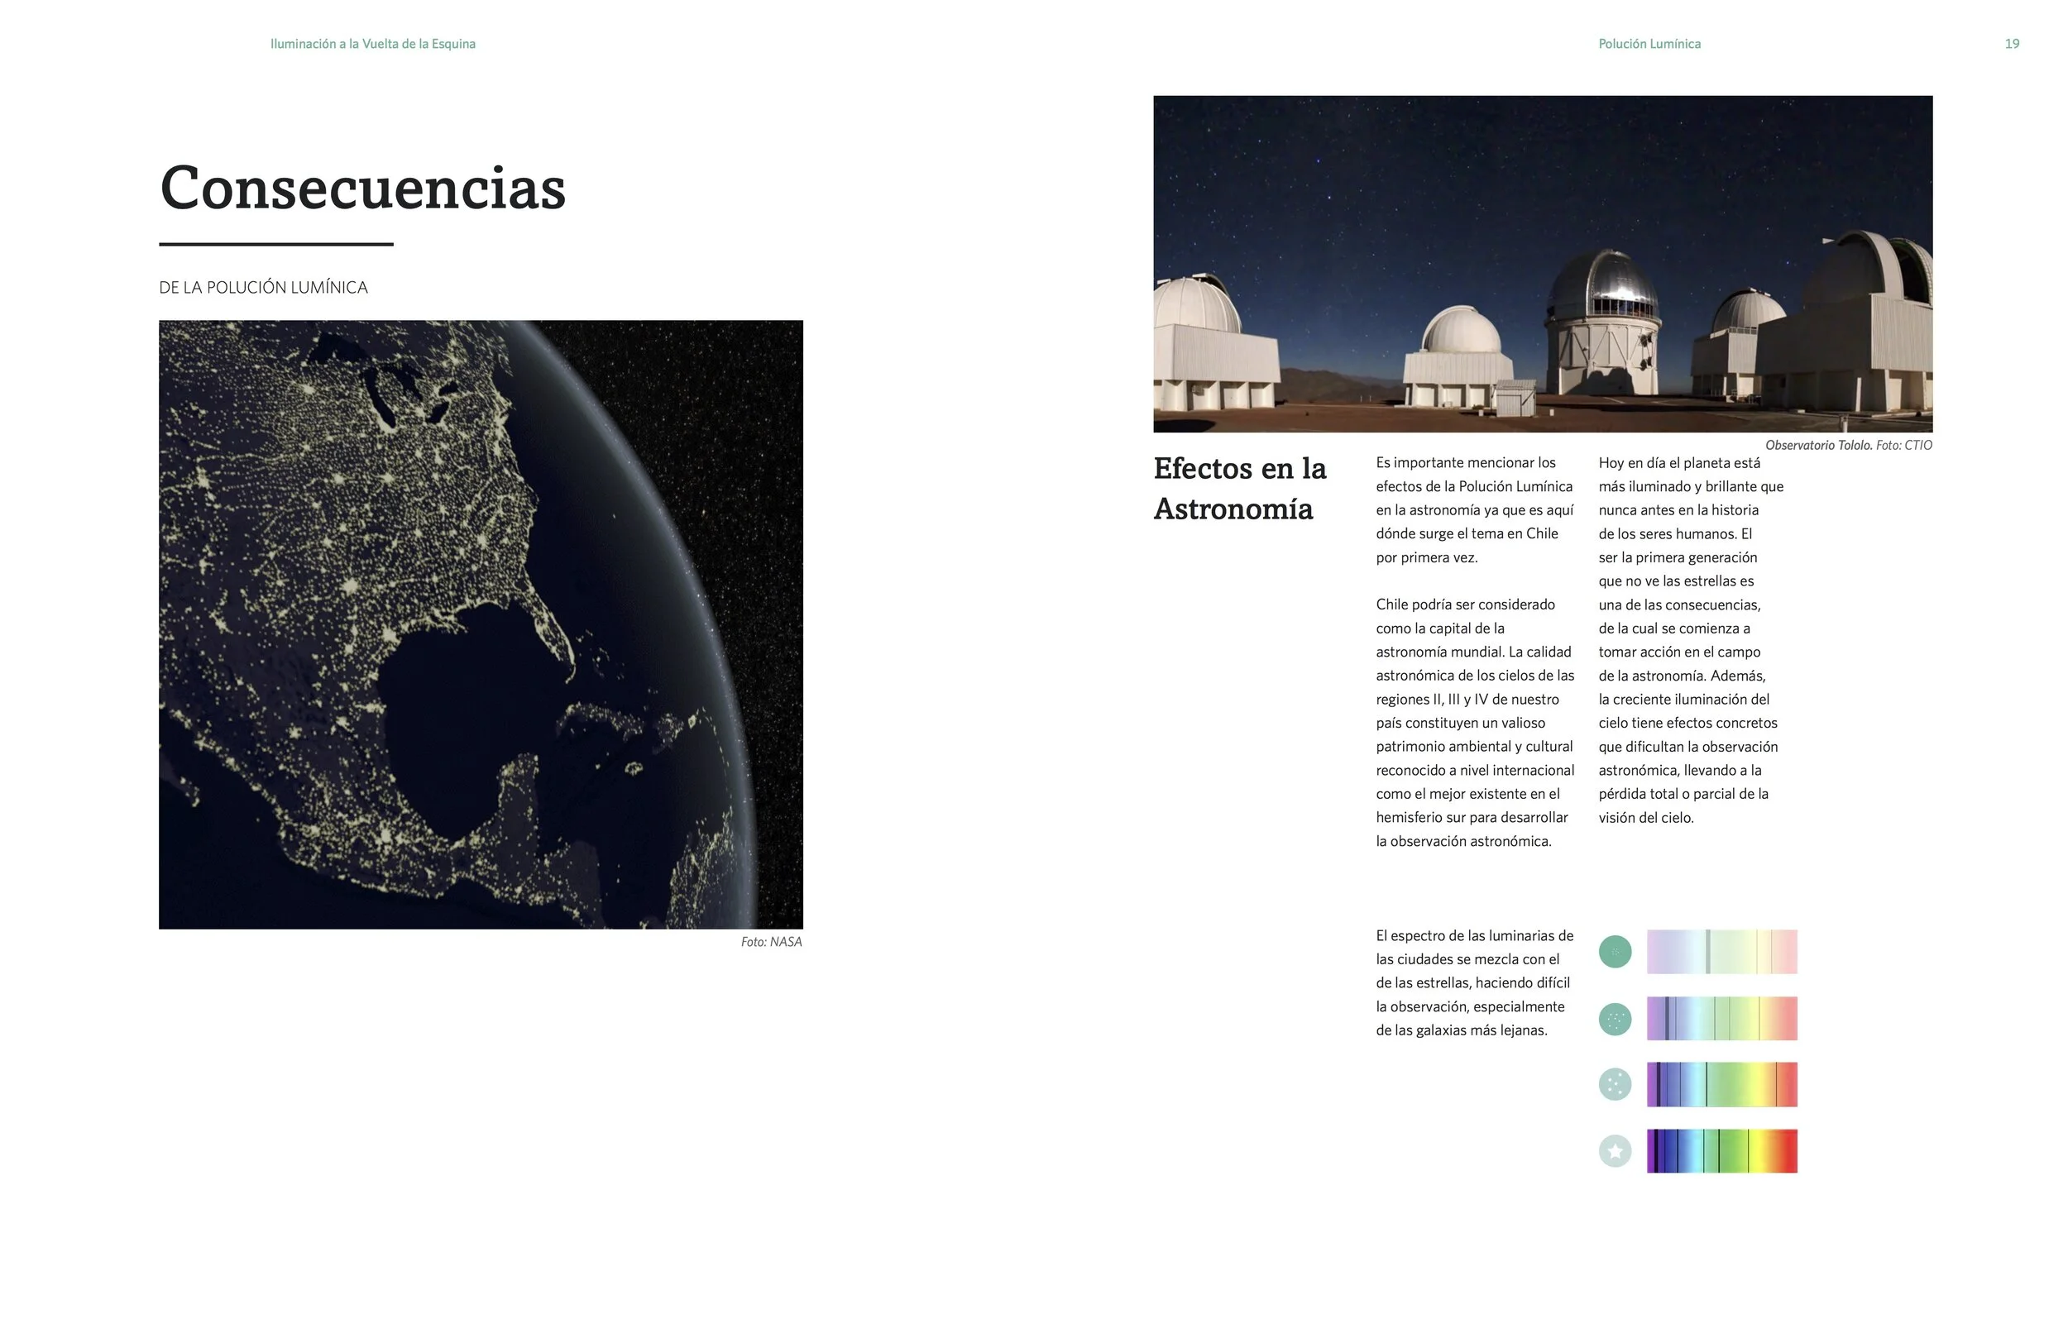This screenshot has height=1338, width=2068.
Task: Select the palest washed-out spectrum bar
Action: point(1722,951)
